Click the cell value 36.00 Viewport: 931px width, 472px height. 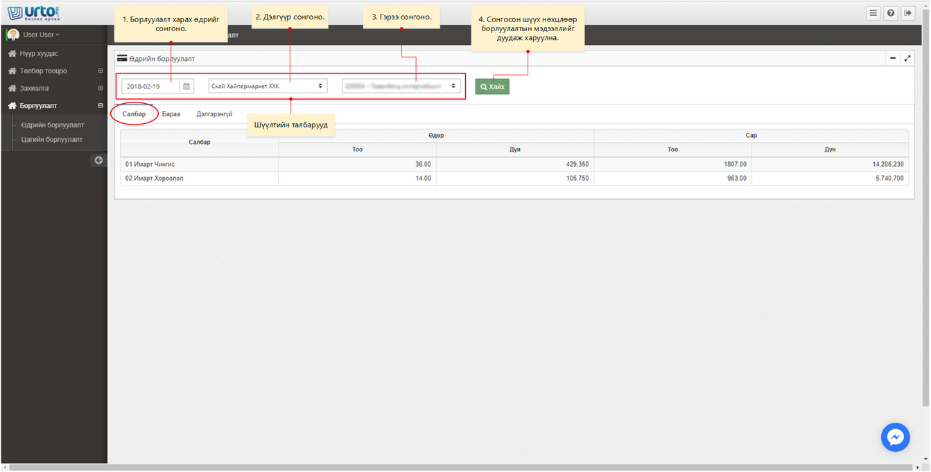click(x=423, y=164)
